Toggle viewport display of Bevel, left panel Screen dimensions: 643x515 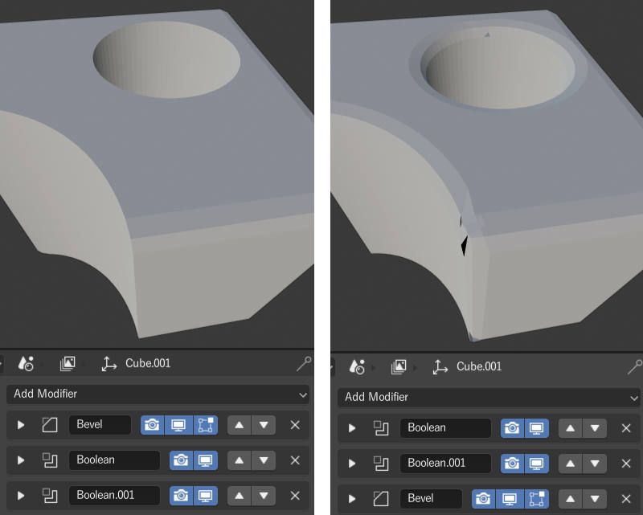[178, 425]
